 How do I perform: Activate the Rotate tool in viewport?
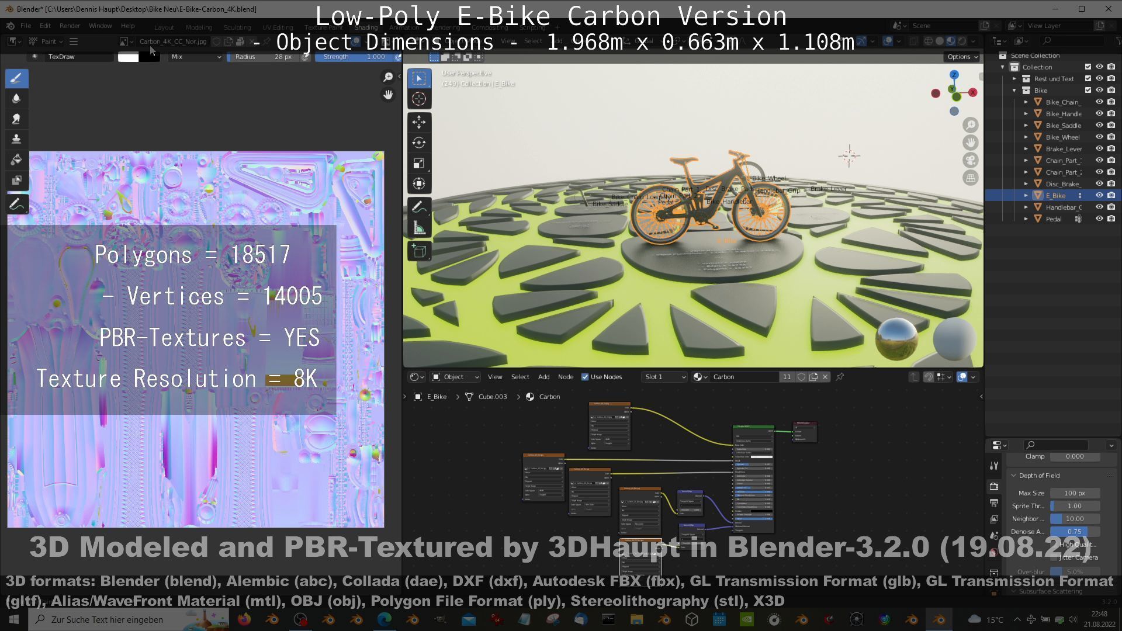tap(419, 143)
